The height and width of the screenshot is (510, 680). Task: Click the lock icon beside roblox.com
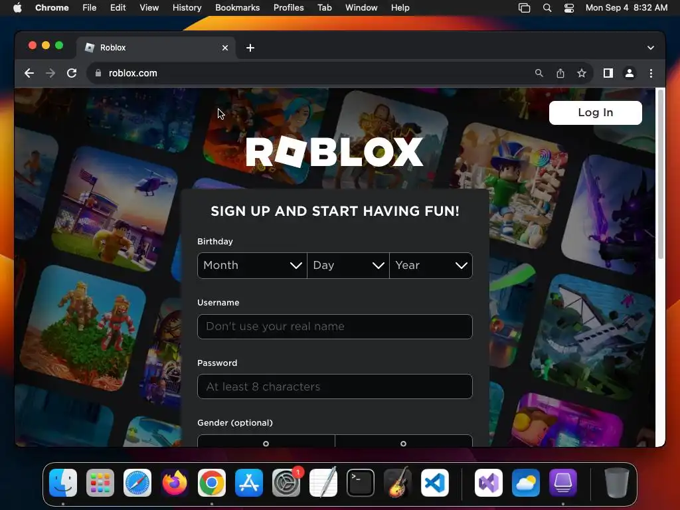[98, 73]
